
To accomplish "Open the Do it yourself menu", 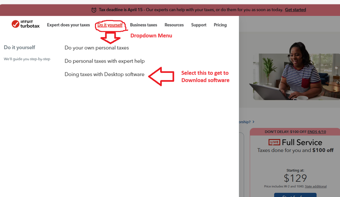I will pyautogui.click(x=110, y=25).
